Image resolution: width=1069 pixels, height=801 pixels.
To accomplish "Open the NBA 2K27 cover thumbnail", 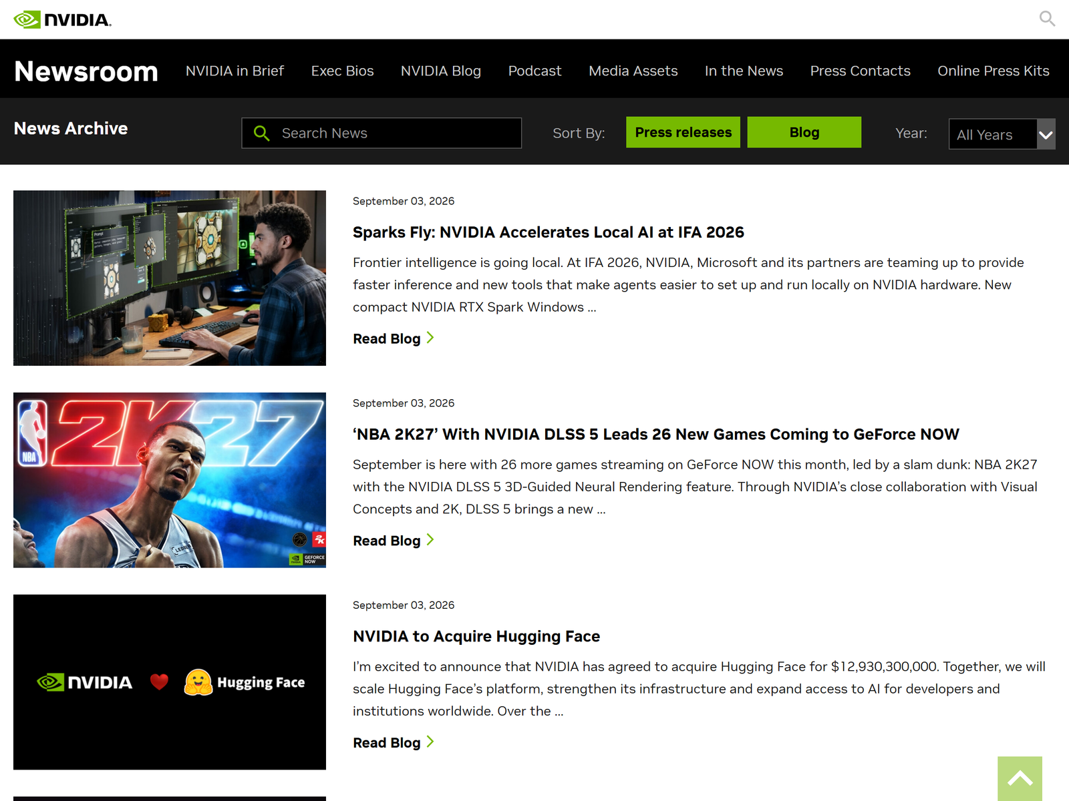I will click(x=170, y=480).
